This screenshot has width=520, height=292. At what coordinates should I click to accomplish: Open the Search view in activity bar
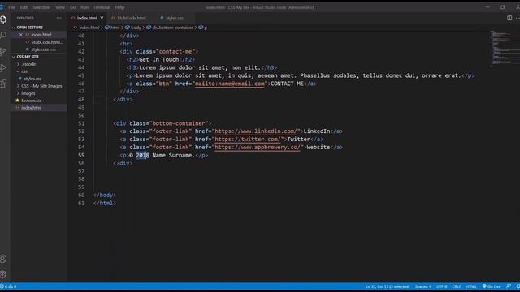point(3,35)
